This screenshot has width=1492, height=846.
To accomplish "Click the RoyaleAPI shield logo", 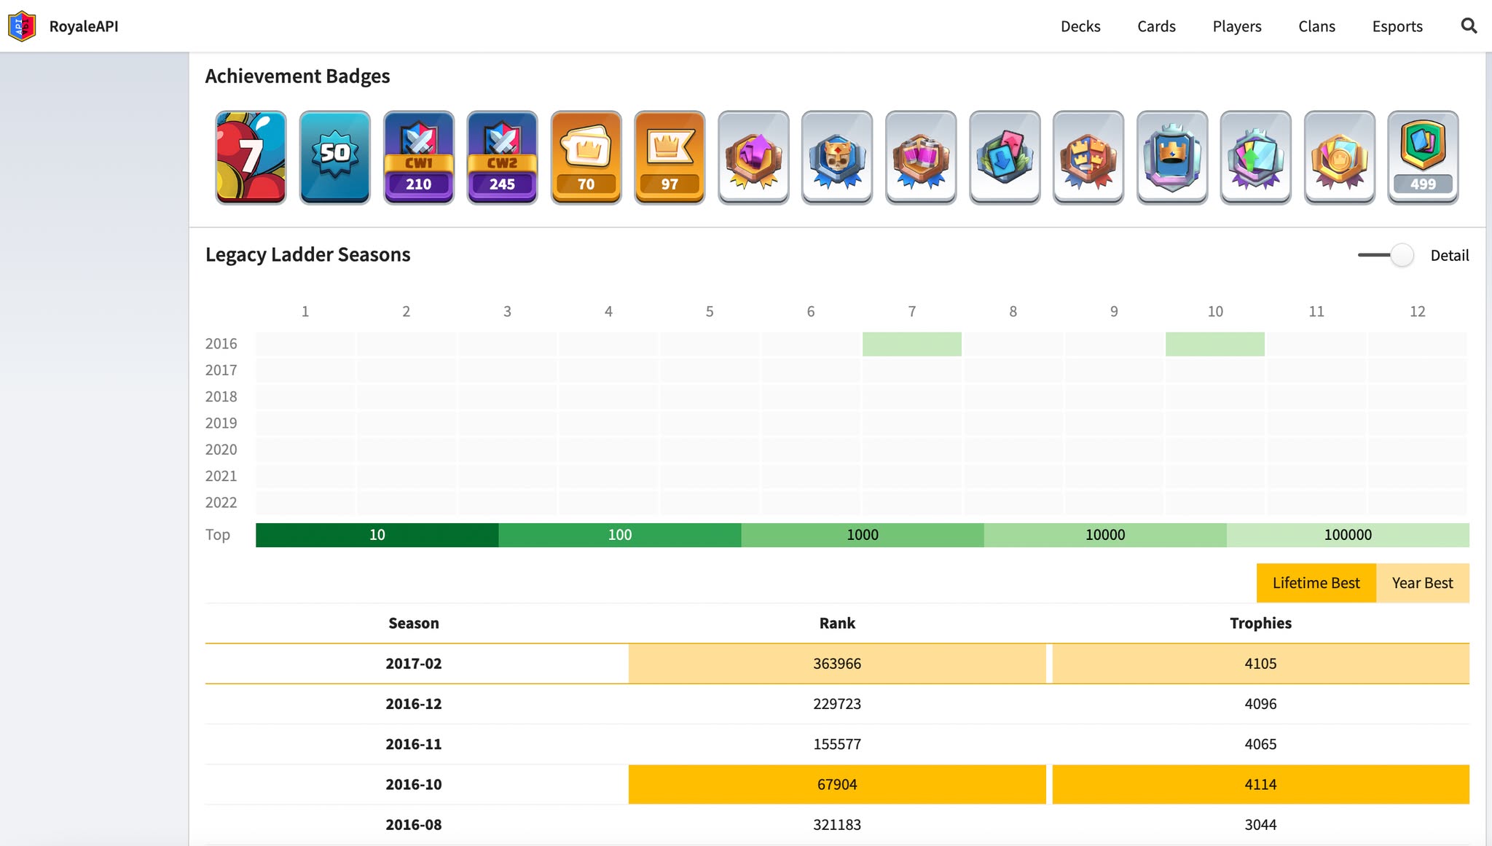I will coord(22,26).
